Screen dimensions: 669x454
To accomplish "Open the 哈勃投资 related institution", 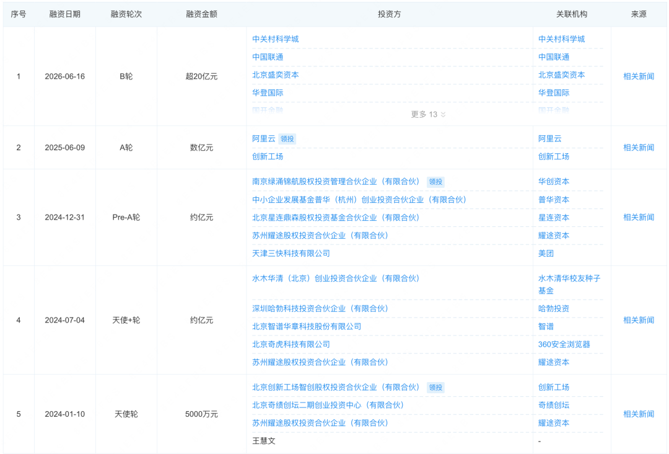I will pos(553,309).
